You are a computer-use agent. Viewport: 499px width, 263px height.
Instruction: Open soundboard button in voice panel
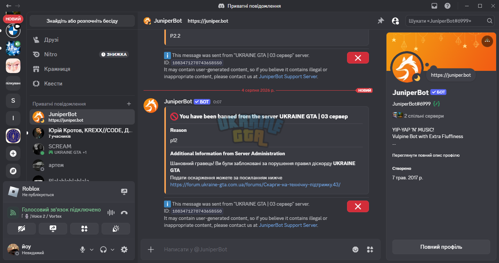pyautogui.click(x=116, y=229)
